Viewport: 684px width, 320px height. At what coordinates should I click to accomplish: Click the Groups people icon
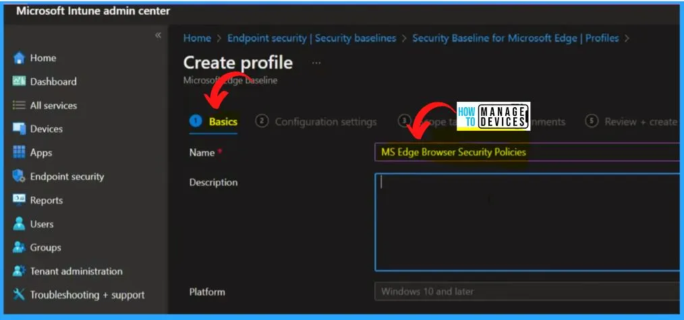click(x=19, y=247)
